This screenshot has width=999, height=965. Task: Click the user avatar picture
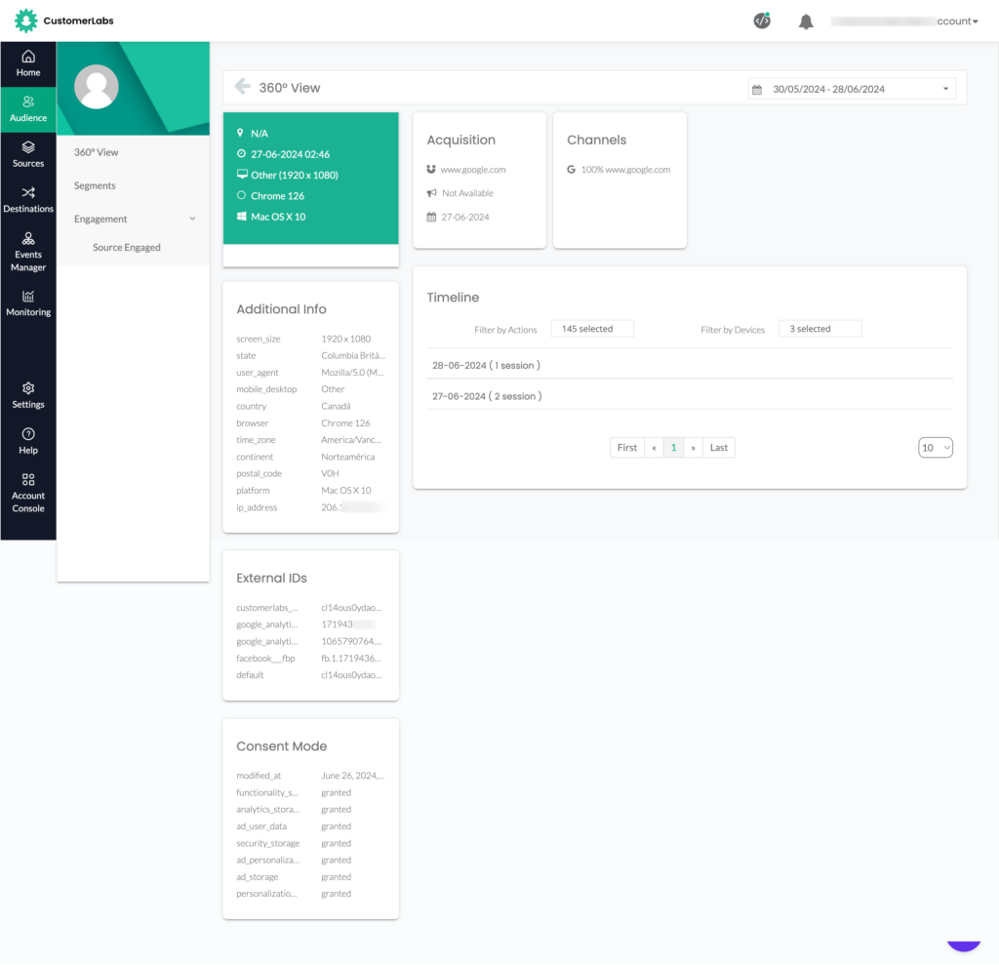click(x=97, y=87)
